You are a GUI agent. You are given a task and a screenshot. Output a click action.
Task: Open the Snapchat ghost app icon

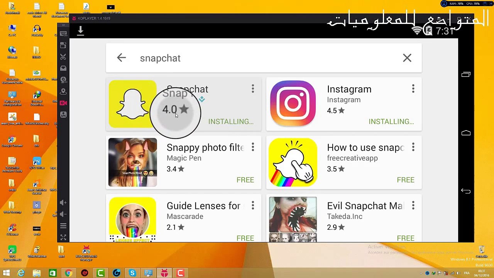[132, 104]
